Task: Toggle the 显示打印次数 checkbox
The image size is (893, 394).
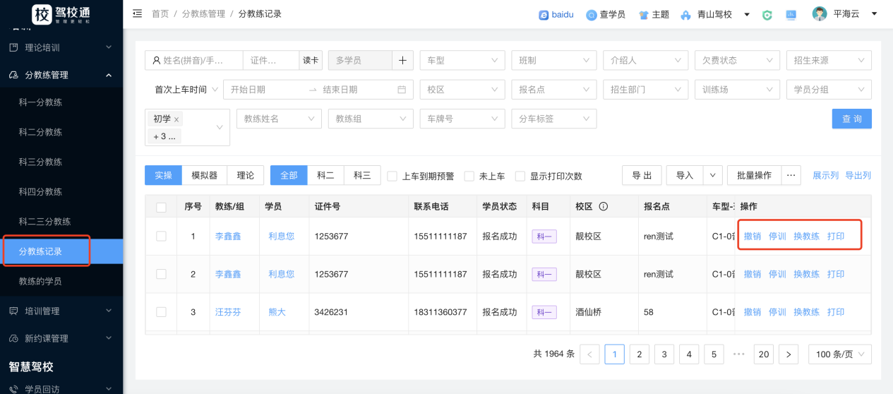Action: 520,176
